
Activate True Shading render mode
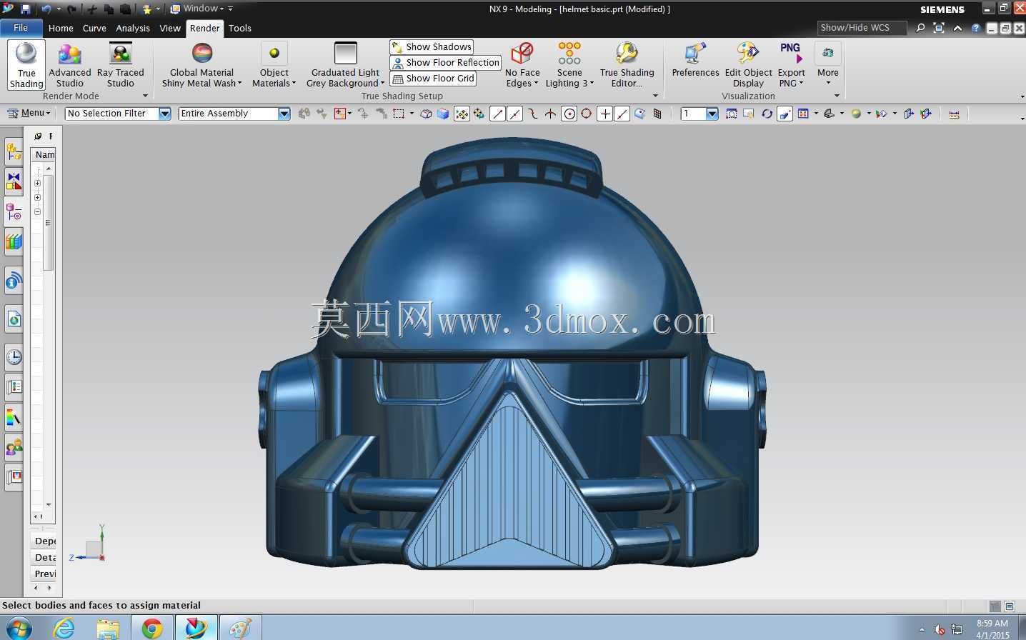[26, 64]
